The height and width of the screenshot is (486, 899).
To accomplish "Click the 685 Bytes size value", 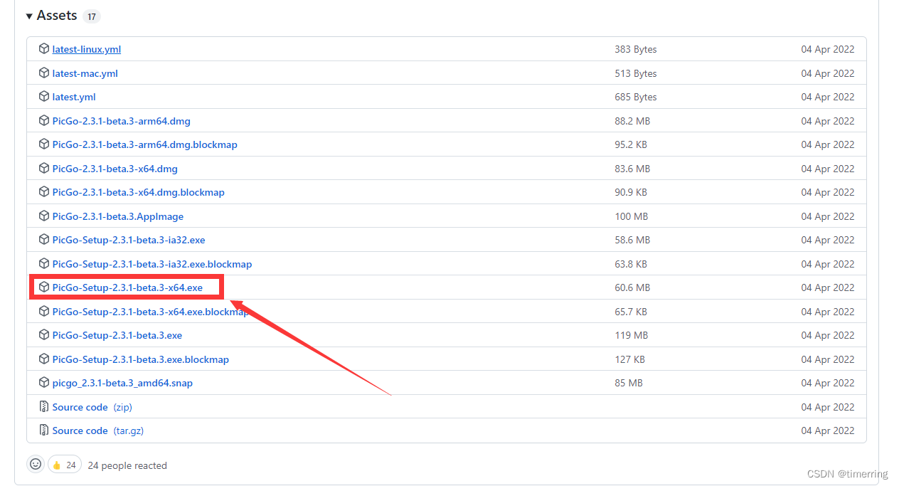I will tap(636, 97).
